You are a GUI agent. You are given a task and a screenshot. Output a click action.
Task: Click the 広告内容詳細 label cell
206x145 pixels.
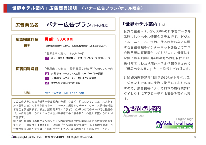point(27,69)
